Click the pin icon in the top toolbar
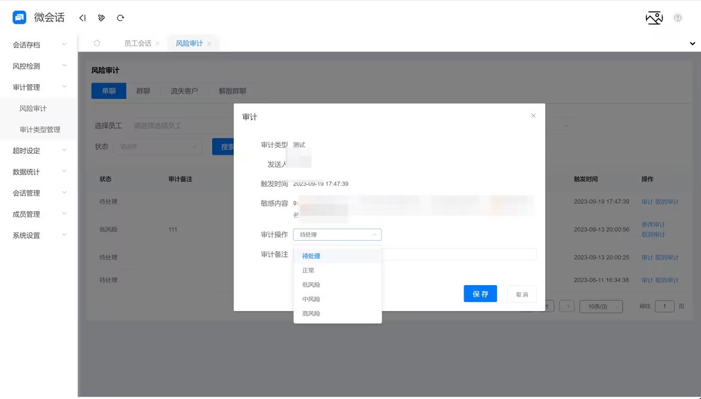 tap(101, 17)
